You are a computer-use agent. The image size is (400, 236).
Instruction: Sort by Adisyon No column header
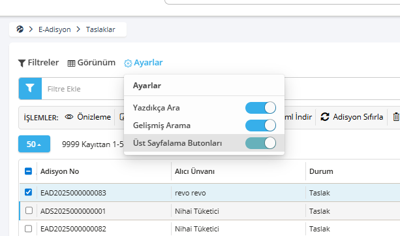pyautogui.click(x=59, y=171)
